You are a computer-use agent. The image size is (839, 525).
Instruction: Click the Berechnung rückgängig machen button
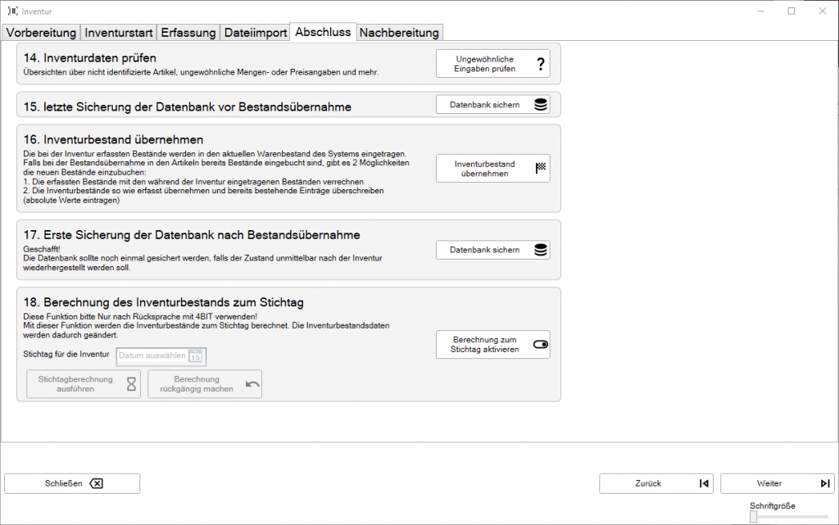coord(205,384)
